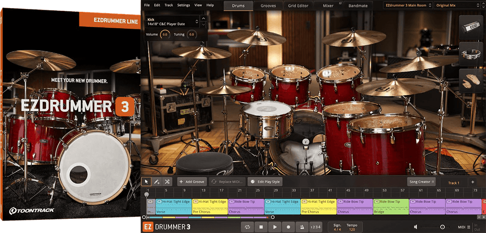Toggle loop playback on
486x233 pixels.
tap(247, 227)
